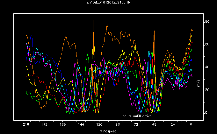Click the orange G series label
Viewport: 217px width, 134px height.
coord(192,30)
